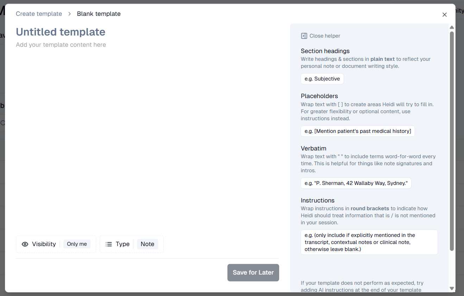Viewport: 464px width, 296px height.
Task: Go back to Create template breadcrumb
Action: 39,14
